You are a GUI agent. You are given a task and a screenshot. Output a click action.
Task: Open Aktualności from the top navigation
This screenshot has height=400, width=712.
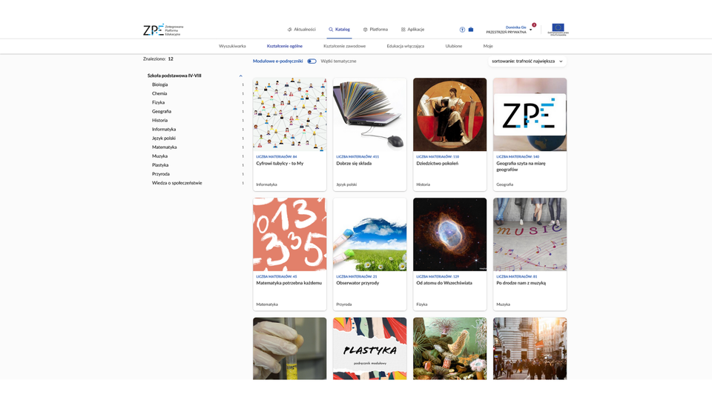click(302, 30)
